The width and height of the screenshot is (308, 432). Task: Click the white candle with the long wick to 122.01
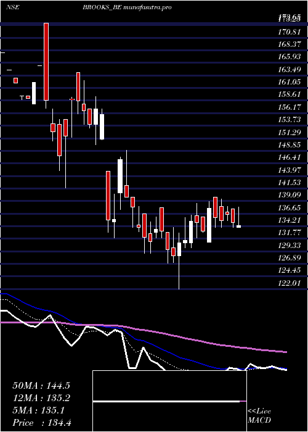[179, 261]
